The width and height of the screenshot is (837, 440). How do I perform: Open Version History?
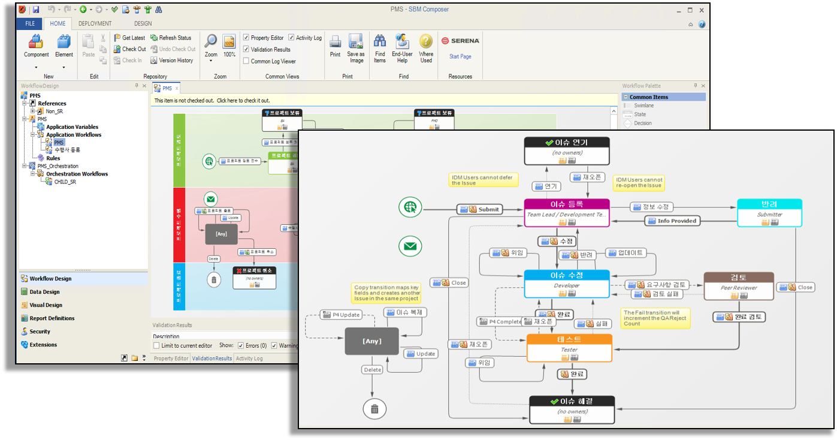tap(172, 61)
